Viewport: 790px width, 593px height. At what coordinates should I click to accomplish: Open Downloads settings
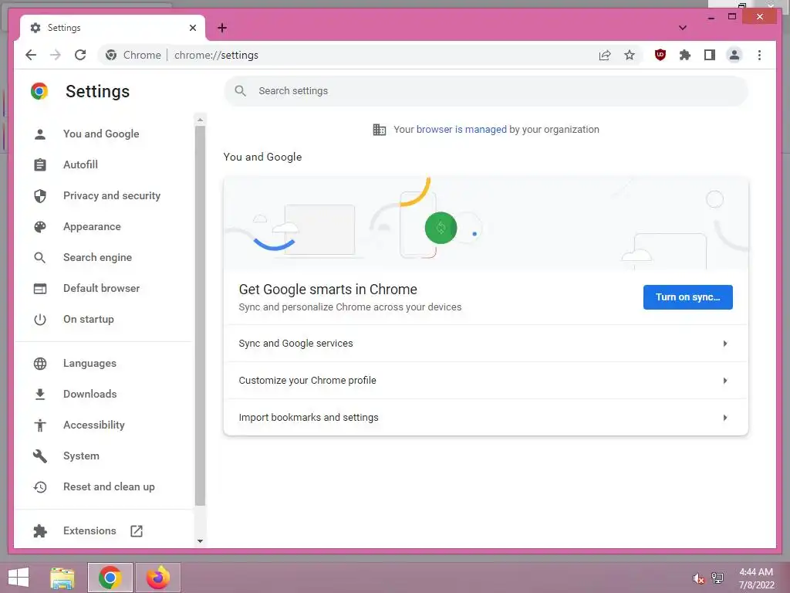(89, 394)
